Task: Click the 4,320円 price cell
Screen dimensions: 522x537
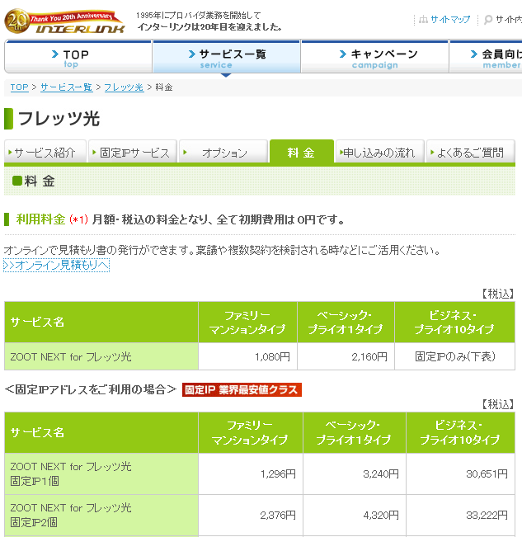Action: [x=355, y=515]
